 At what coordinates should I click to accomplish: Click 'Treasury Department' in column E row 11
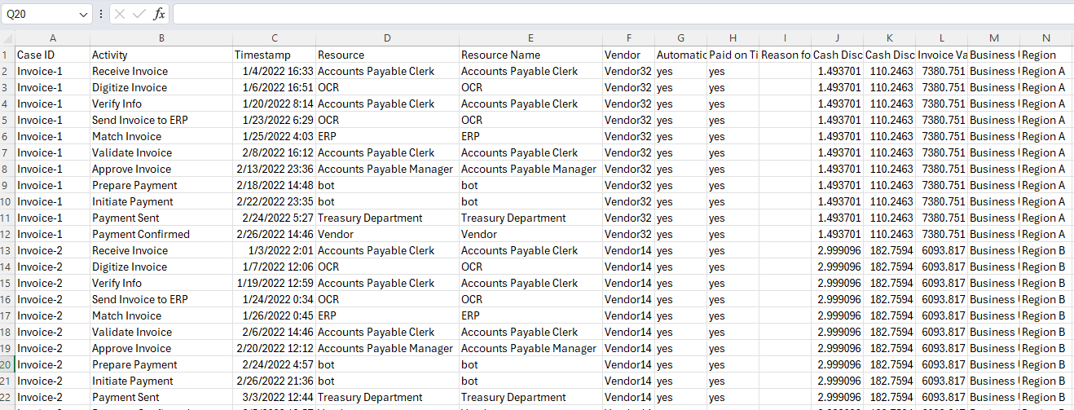[530, 218]
